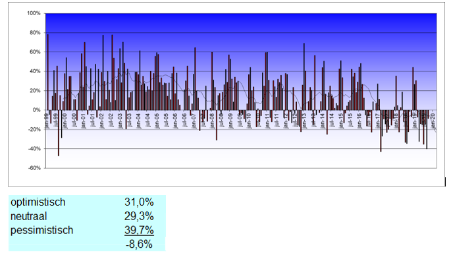451x259 pixels.
Task: Select the 29,3% value cell
Action: point(139,216)
